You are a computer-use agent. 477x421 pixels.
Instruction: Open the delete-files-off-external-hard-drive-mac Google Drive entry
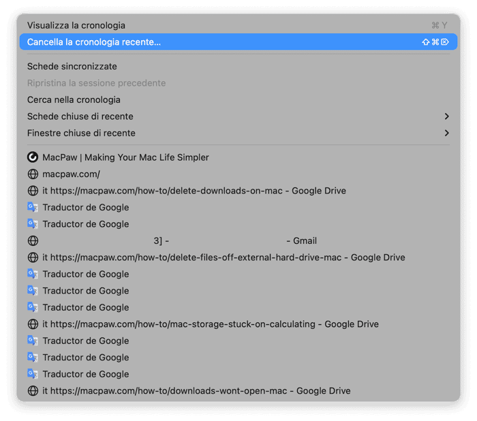point(238,258)
